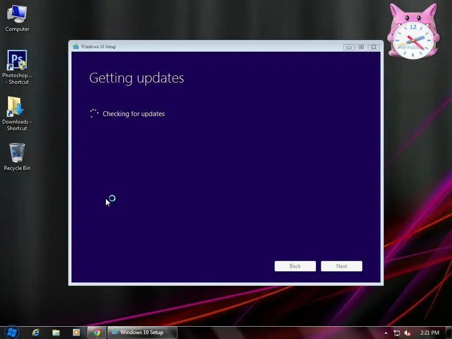This screenshot has height=339, width=452.
Task: Click the 'Getting updates' heading
Action: 137,78
